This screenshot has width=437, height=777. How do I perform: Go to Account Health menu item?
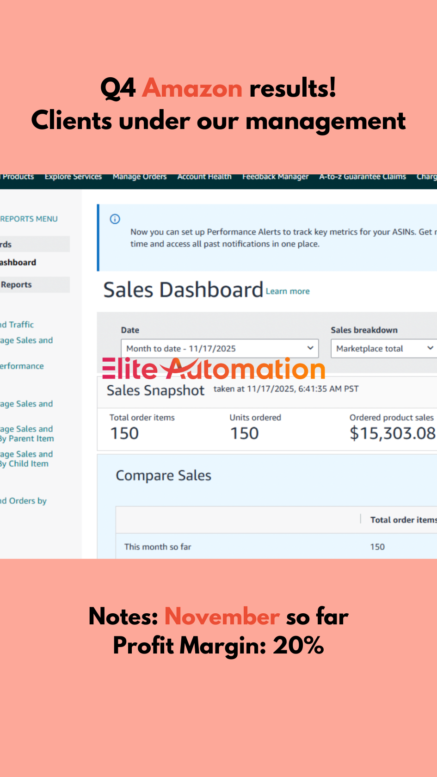click(204, 177)
